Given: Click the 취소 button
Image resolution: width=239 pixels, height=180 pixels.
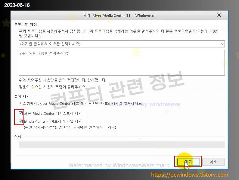Looking at the screenshot, I should tap(213, 162).
